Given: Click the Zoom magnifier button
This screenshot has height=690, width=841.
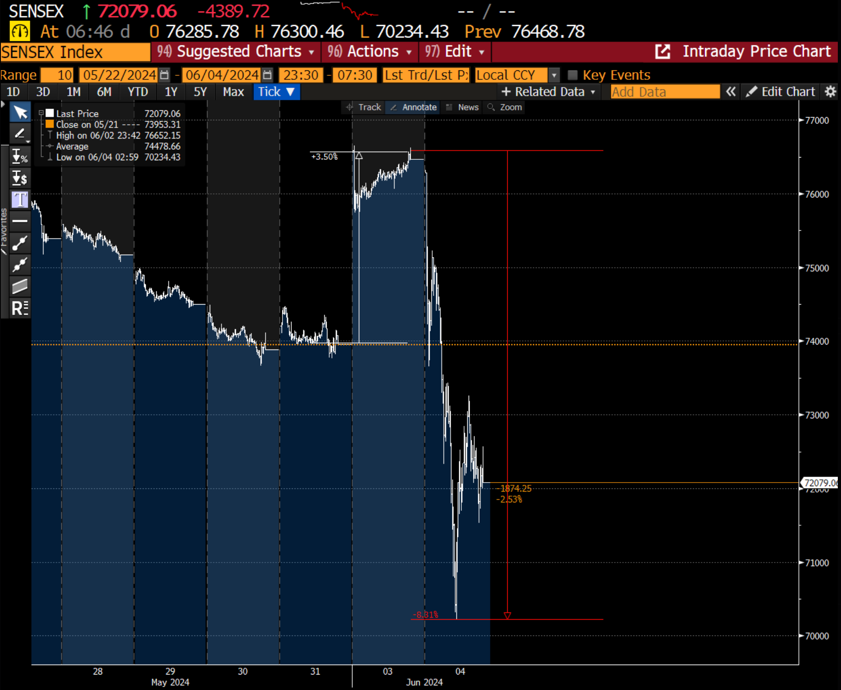Looking at the screenshot, I should [x=505, y=107].
